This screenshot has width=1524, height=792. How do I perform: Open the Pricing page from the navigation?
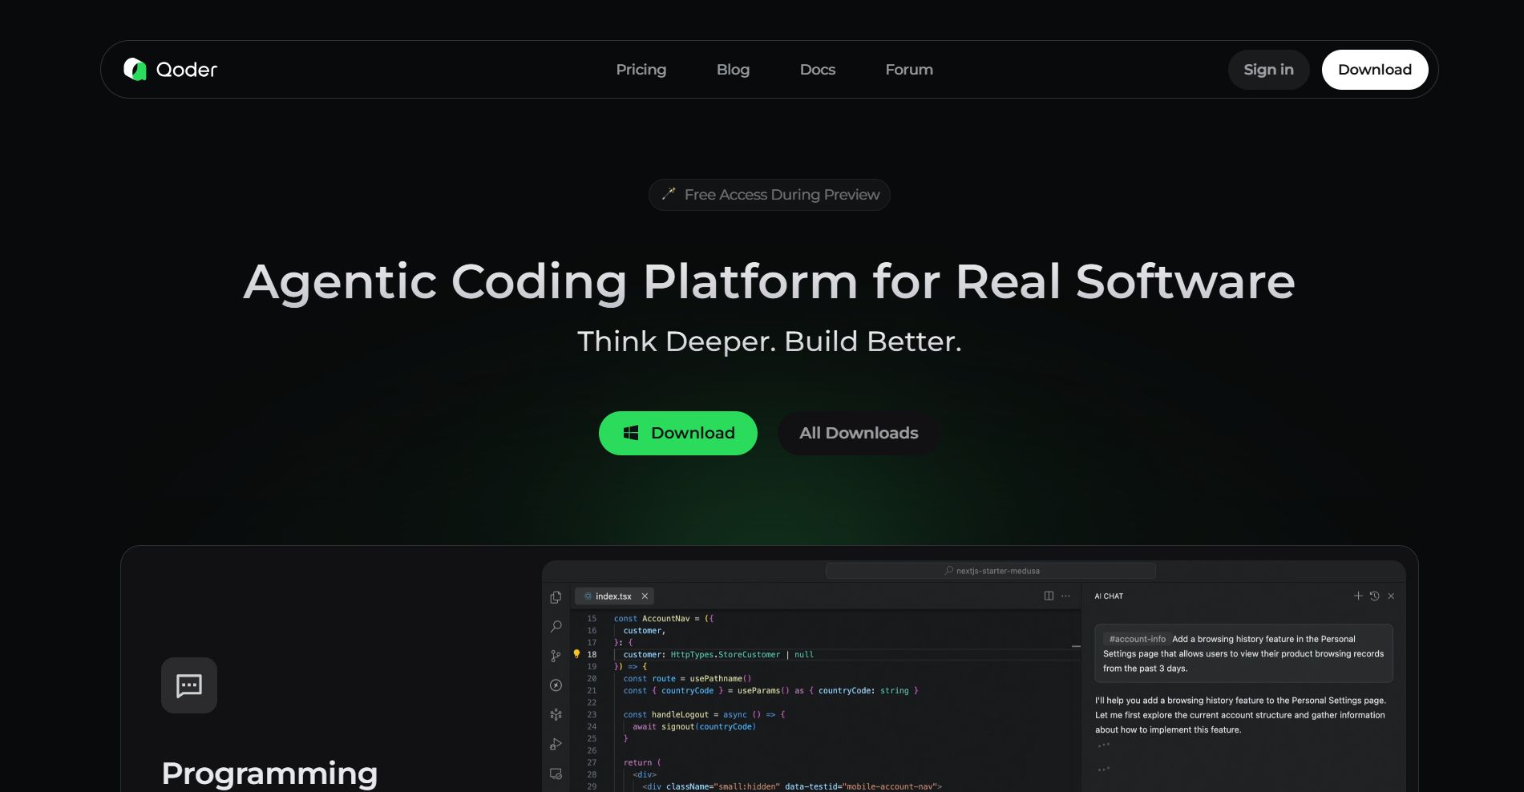(x=641, y=70)
